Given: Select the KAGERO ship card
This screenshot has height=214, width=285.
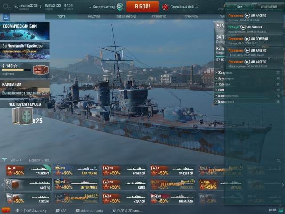Looking at the screenshot, I should click(28, 185).
